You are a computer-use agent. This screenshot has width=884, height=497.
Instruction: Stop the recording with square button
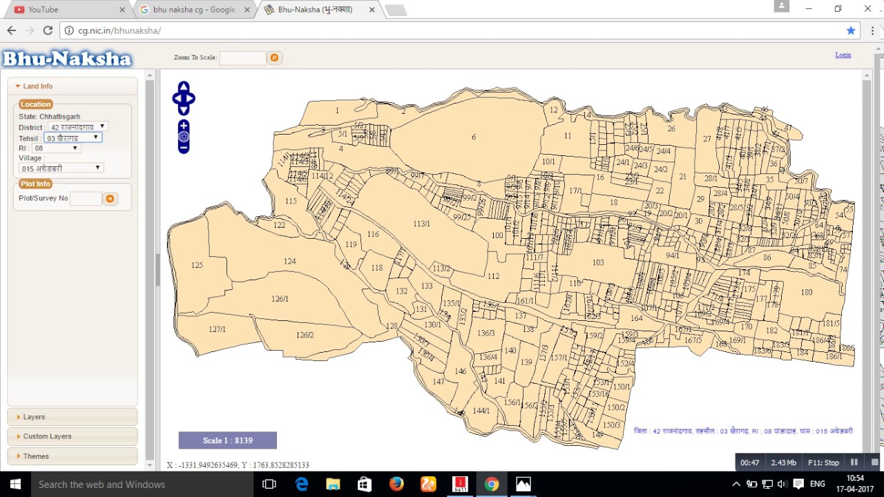(875, 462)
